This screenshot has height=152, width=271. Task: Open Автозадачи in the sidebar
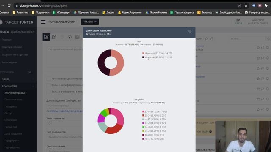(9, 62)
